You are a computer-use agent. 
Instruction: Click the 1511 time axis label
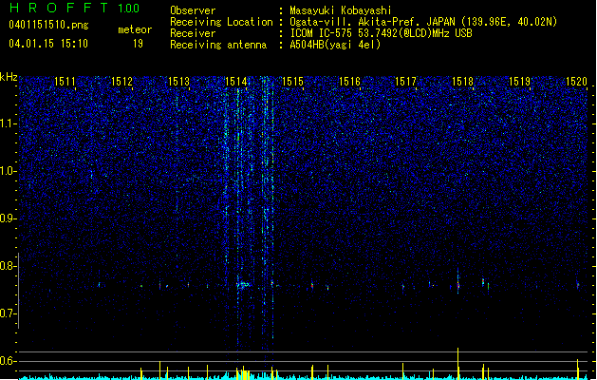[65, 82]
